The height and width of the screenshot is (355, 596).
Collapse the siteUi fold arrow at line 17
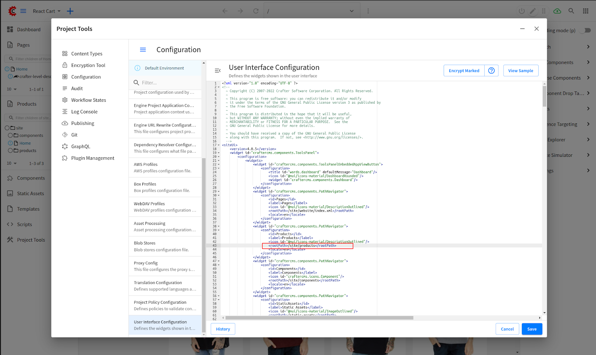(219, 145)
